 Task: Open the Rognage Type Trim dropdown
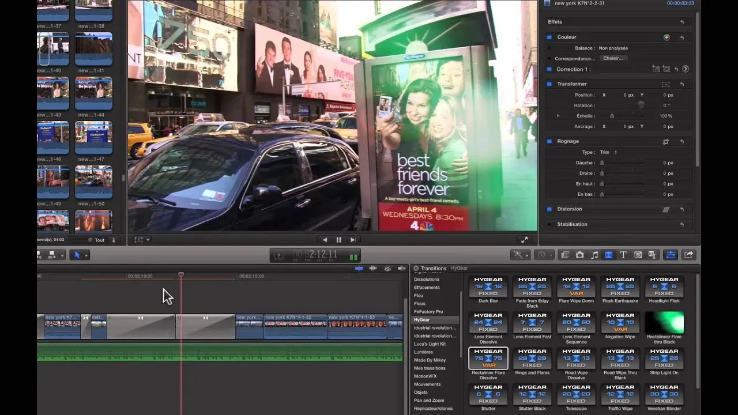point(608,152)
